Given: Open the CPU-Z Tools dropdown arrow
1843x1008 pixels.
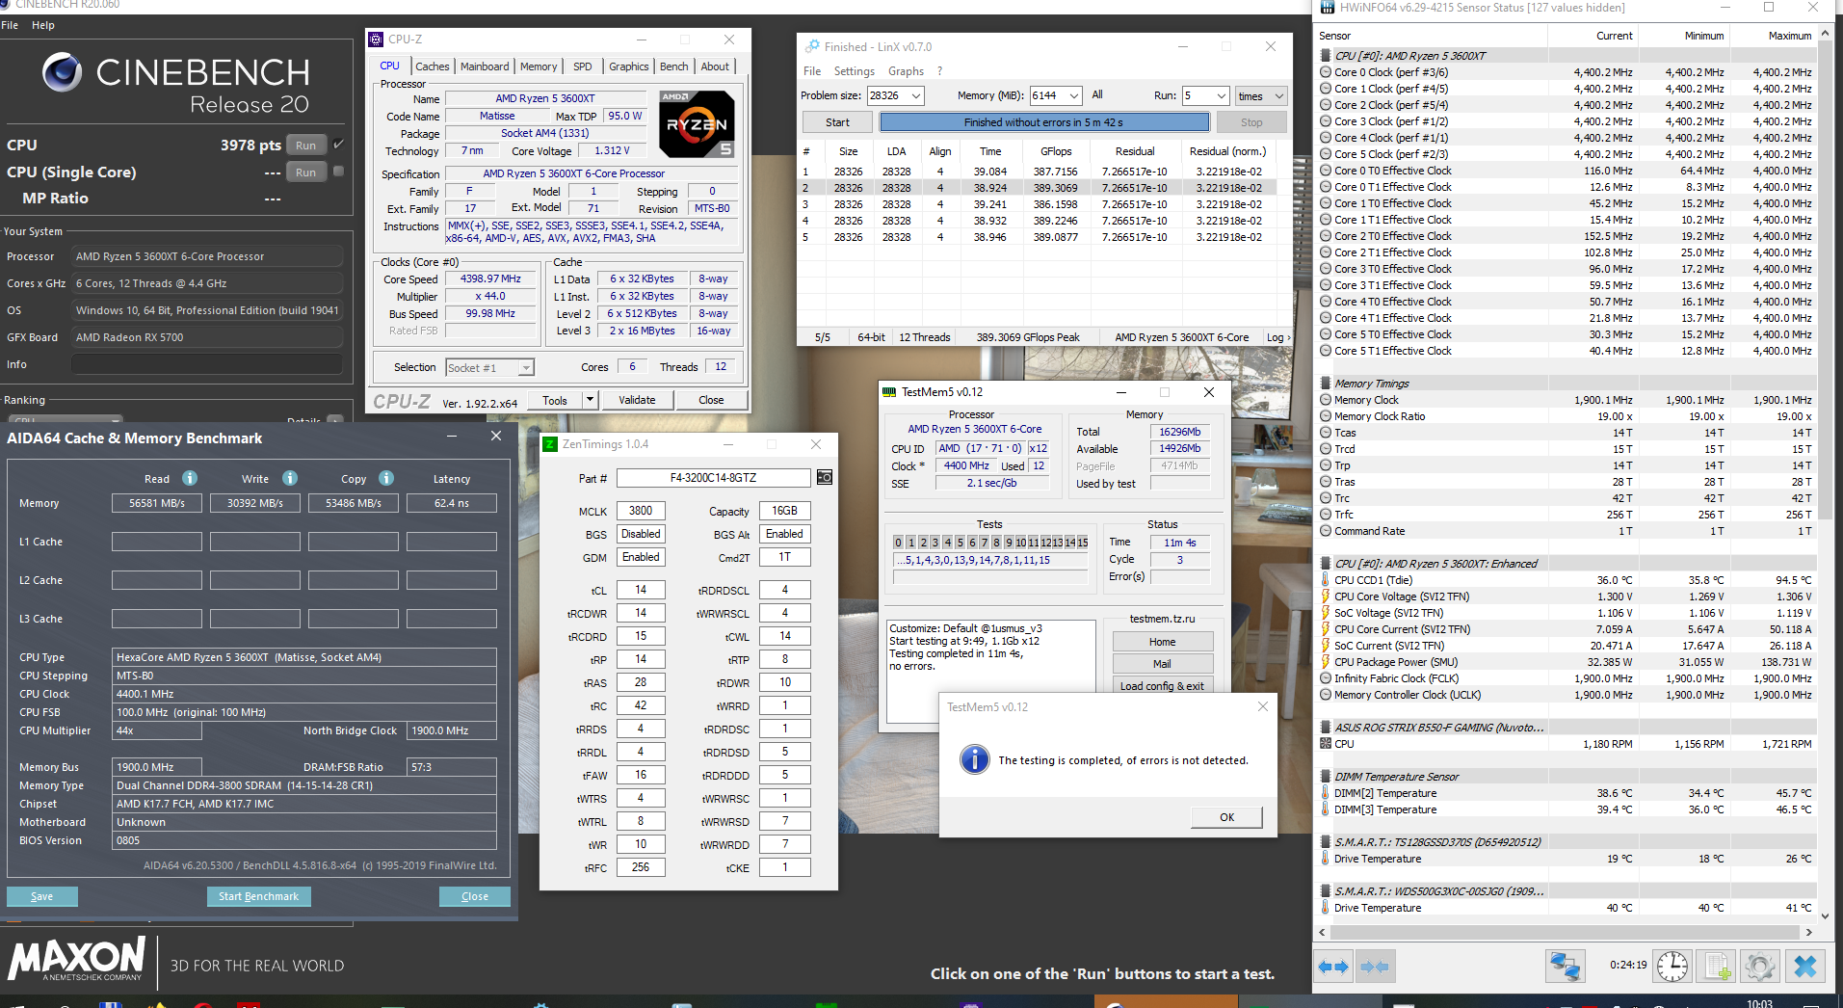Looking at the screenshot, I should 591,400.
